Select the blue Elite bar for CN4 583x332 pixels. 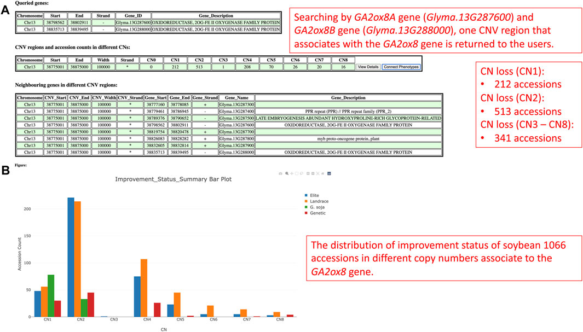(137, 296)
